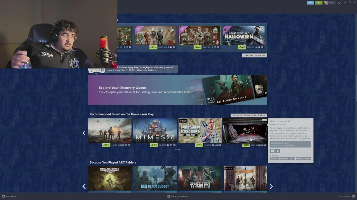Click the 14.87 SR Dead by Daylight price
357x200 pixels.
(259, 47)
